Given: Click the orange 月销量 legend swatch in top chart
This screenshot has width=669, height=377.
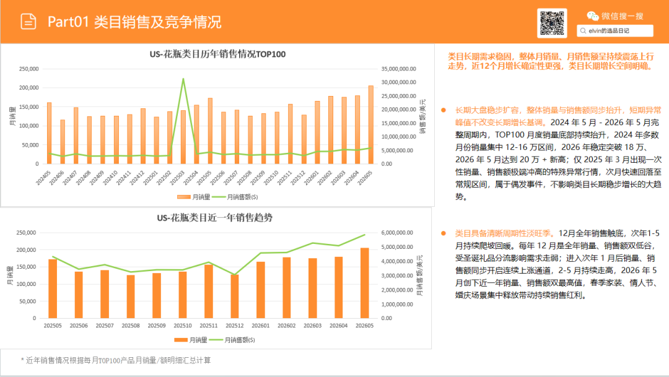Looking at the screenshot, I should pos(184,197).
